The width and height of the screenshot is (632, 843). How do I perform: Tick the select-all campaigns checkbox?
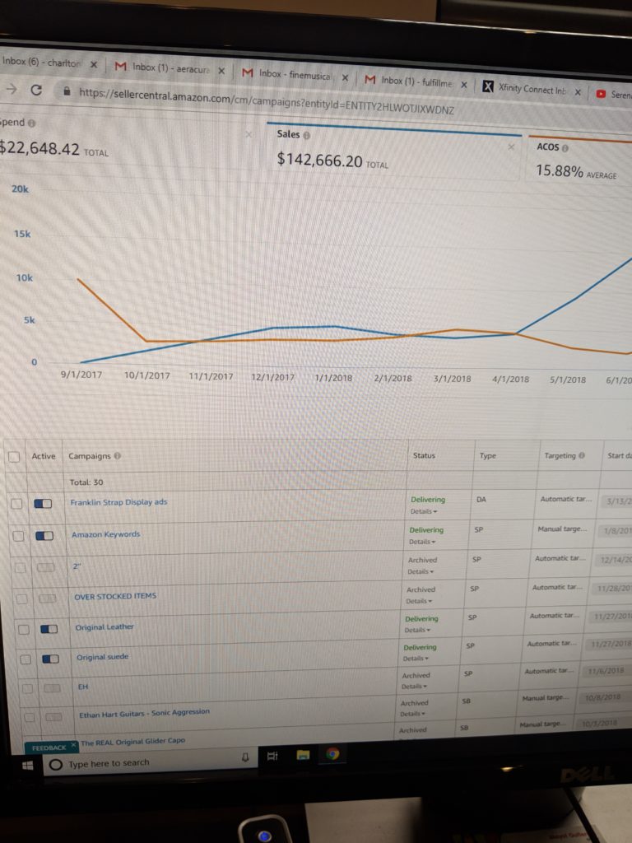pyautogui.click(x=14, y=456)
